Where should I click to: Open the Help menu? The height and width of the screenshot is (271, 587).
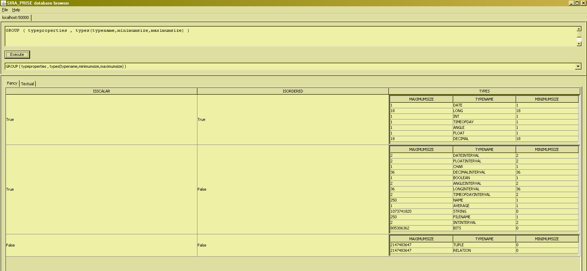pos(16,10)
